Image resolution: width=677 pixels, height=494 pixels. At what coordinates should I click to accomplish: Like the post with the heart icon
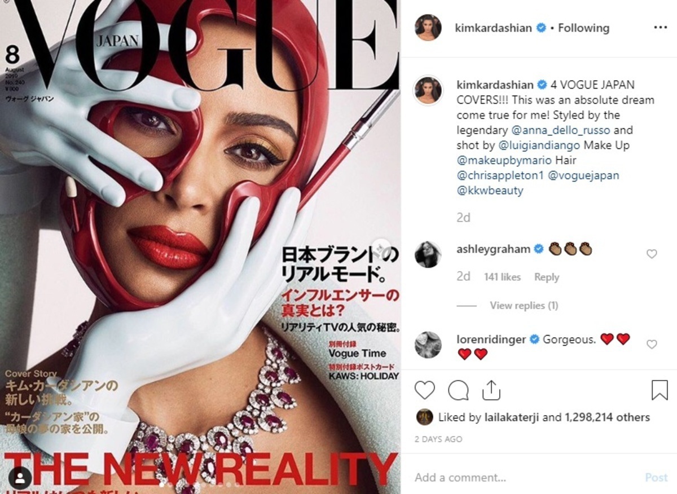coord(425,390)
